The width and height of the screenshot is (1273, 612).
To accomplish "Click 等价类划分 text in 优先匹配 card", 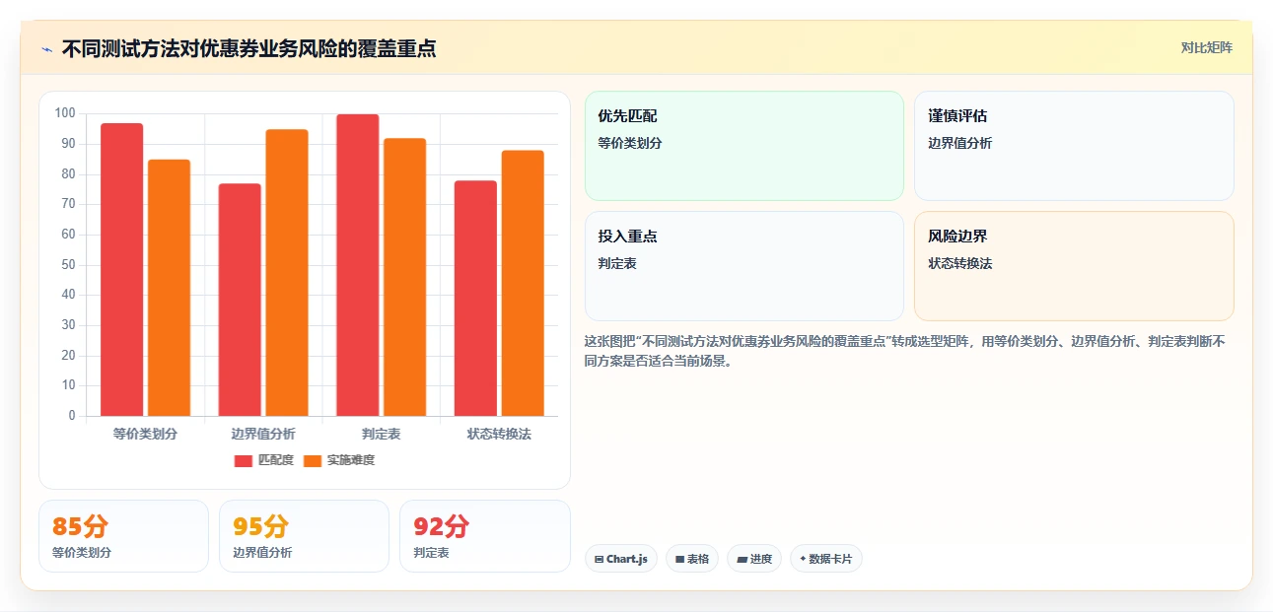I will pyautogui.click(x=630, y=143).
